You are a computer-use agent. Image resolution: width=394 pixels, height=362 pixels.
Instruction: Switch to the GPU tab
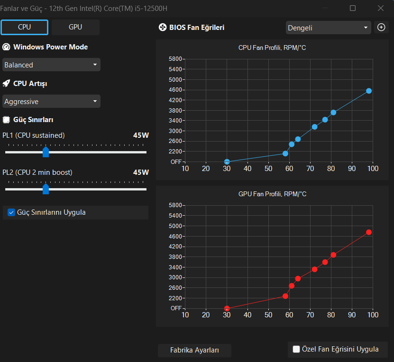pyautogui.click(x=75, y=27)
